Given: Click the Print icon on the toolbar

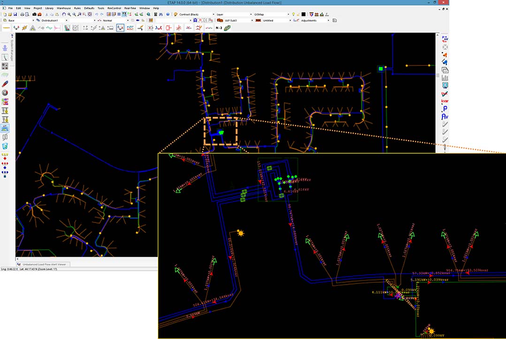Looking at the screenshot, I should (x=22, y=14).
